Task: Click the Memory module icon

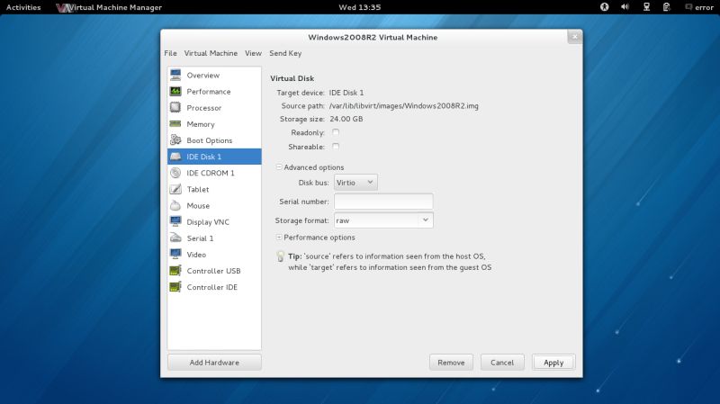Action: [175, 124]
